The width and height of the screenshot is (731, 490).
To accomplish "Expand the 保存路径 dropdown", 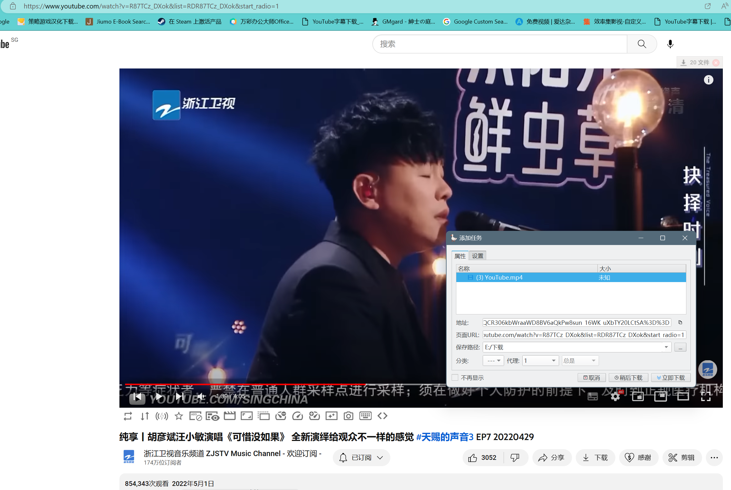I will [x=666, y=347].
